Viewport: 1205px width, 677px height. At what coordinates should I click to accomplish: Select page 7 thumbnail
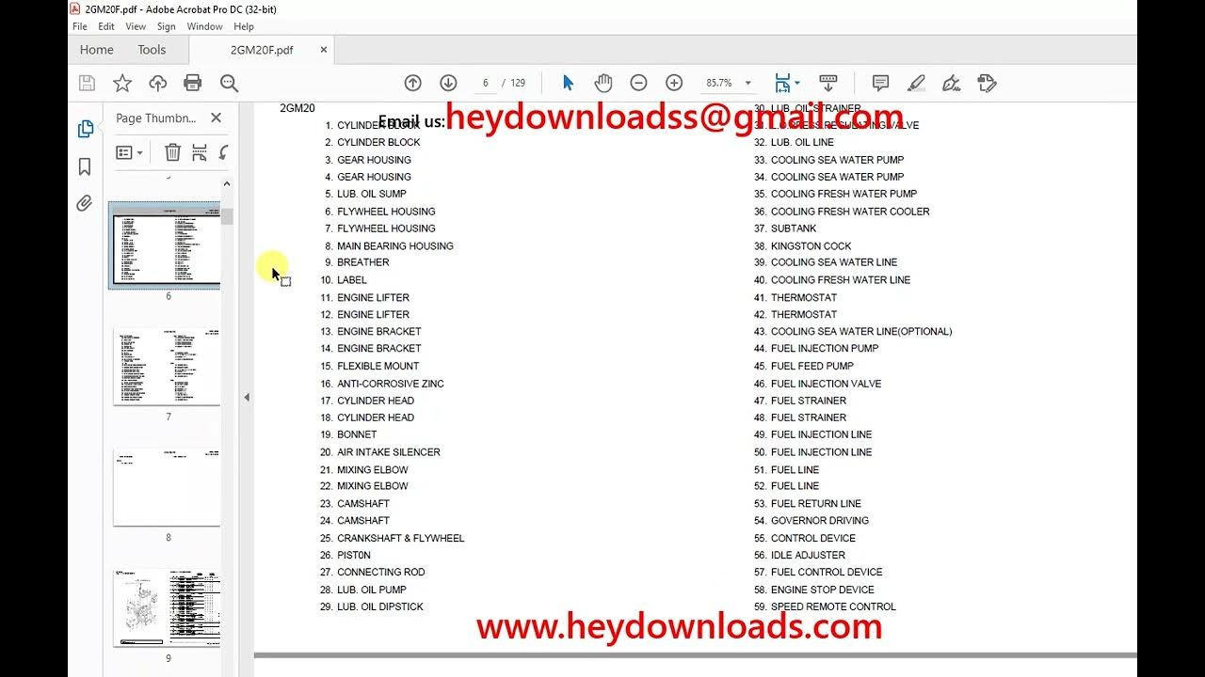168,367
